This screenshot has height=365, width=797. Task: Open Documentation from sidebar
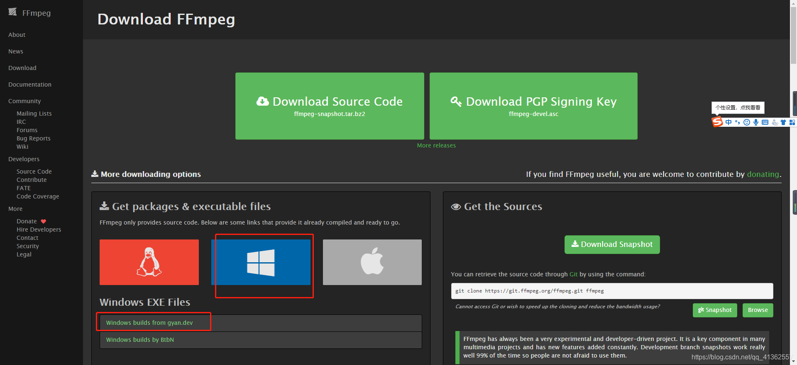click(x=30, y=85)
